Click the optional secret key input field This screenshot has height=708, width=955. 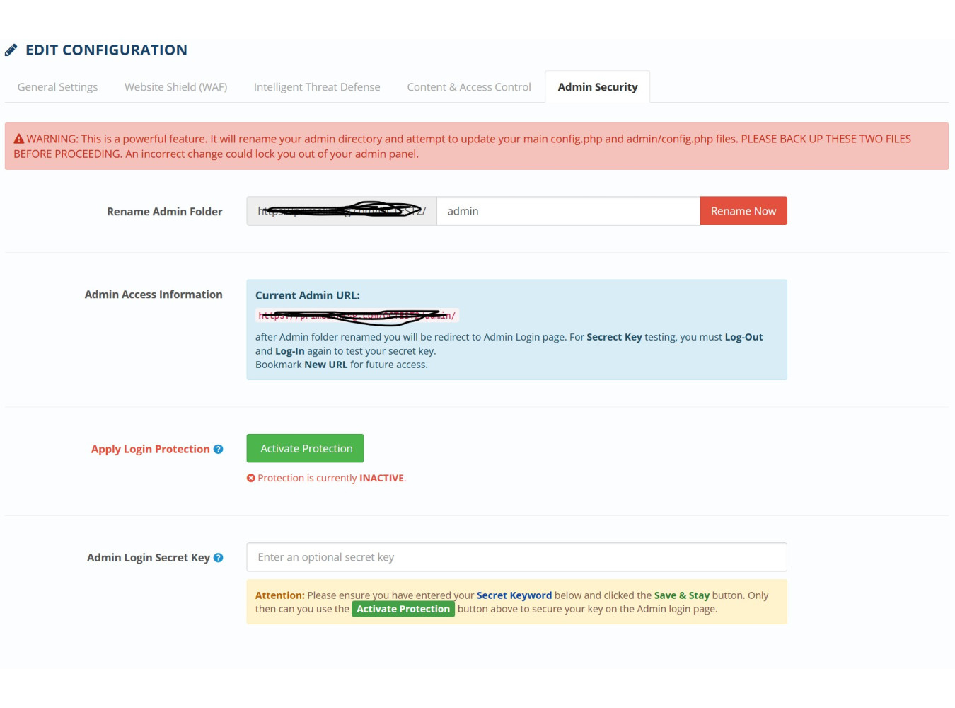pos(516,557)
